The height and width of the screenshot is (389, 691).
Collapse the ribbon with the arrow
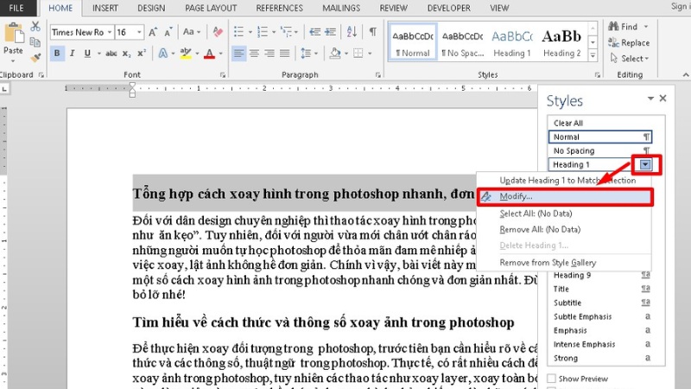pyautogui.click(x=686, y=75)
